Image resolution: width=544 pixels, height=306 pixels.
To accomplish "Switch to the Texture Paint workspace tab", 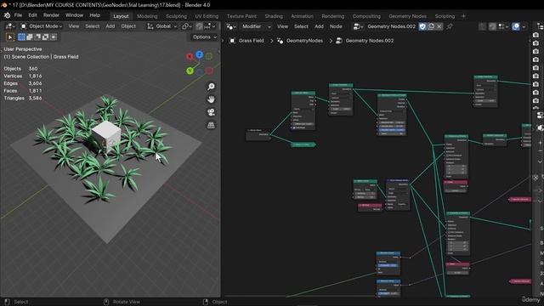I will click(241, 16).
